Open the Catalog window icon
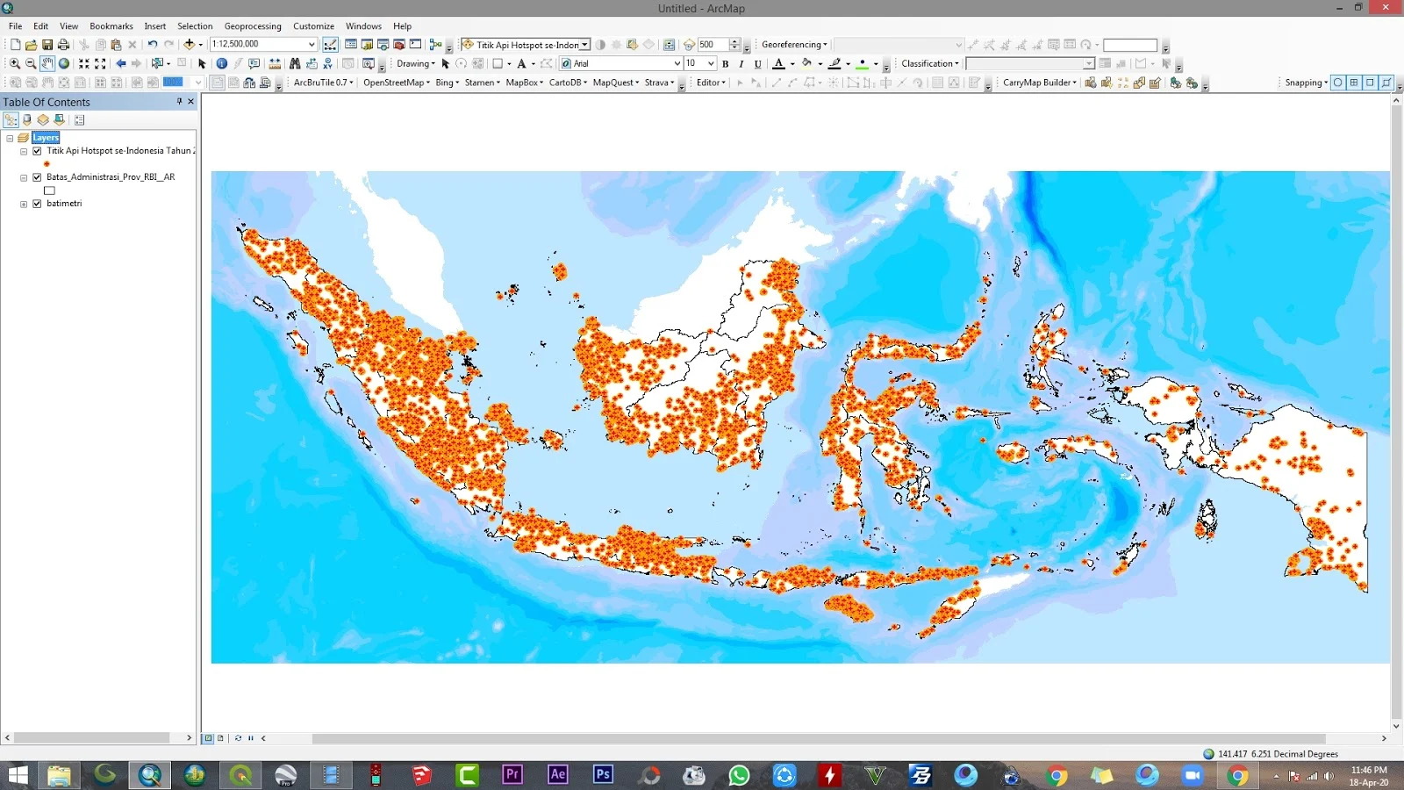Image resolution: width=1404 pixels, height=790 pixels. pos(367,45)
